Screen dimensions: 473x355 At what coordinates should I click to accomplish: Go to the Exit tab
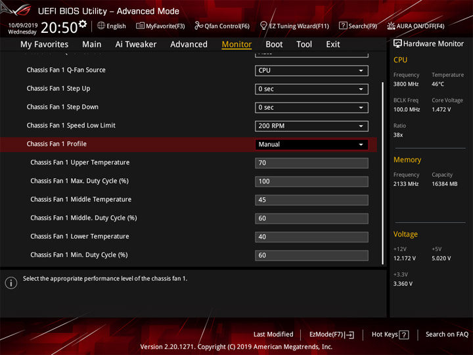click(x=333, y=45)
